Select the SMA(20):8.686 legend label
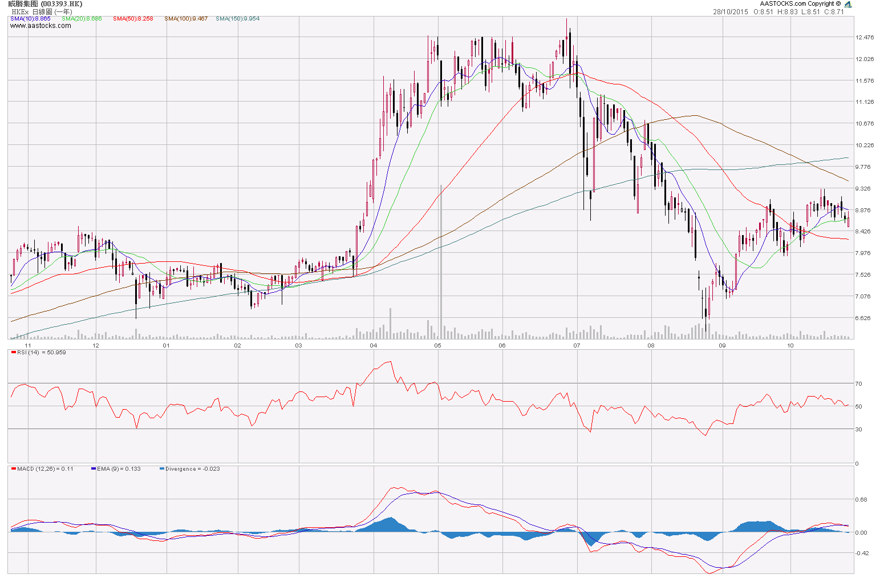The image size is (884, 582). point(82,19)
